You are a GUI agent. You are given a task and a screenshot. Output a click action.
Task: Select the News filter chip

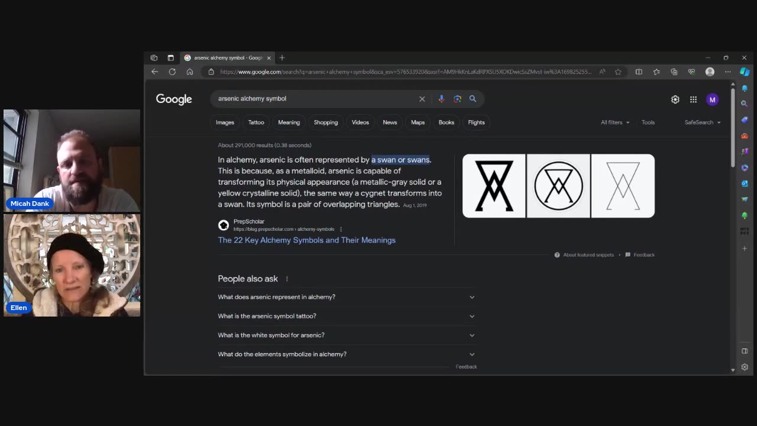[x=390, y=122]
